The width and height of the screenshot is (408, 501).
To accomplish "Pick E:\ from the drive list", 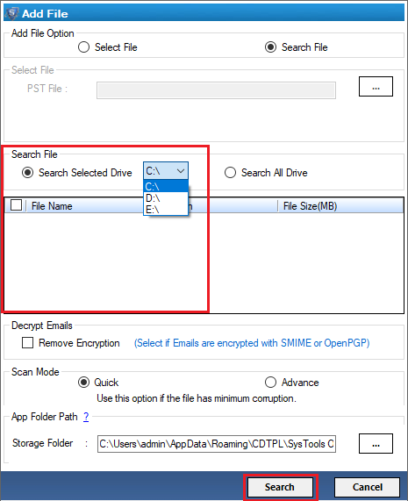I will pyautogui.click(x=166, y=210).
